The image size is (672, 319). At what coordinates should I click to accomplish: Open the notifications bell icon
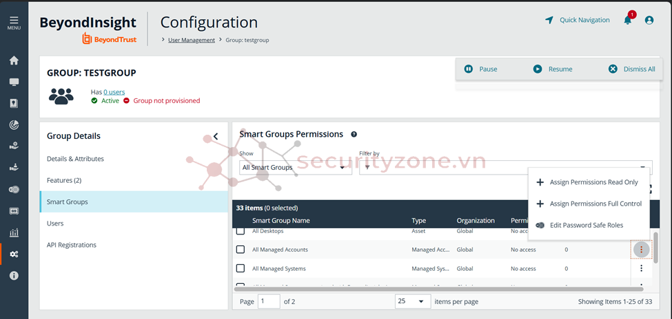coord(628,21)
